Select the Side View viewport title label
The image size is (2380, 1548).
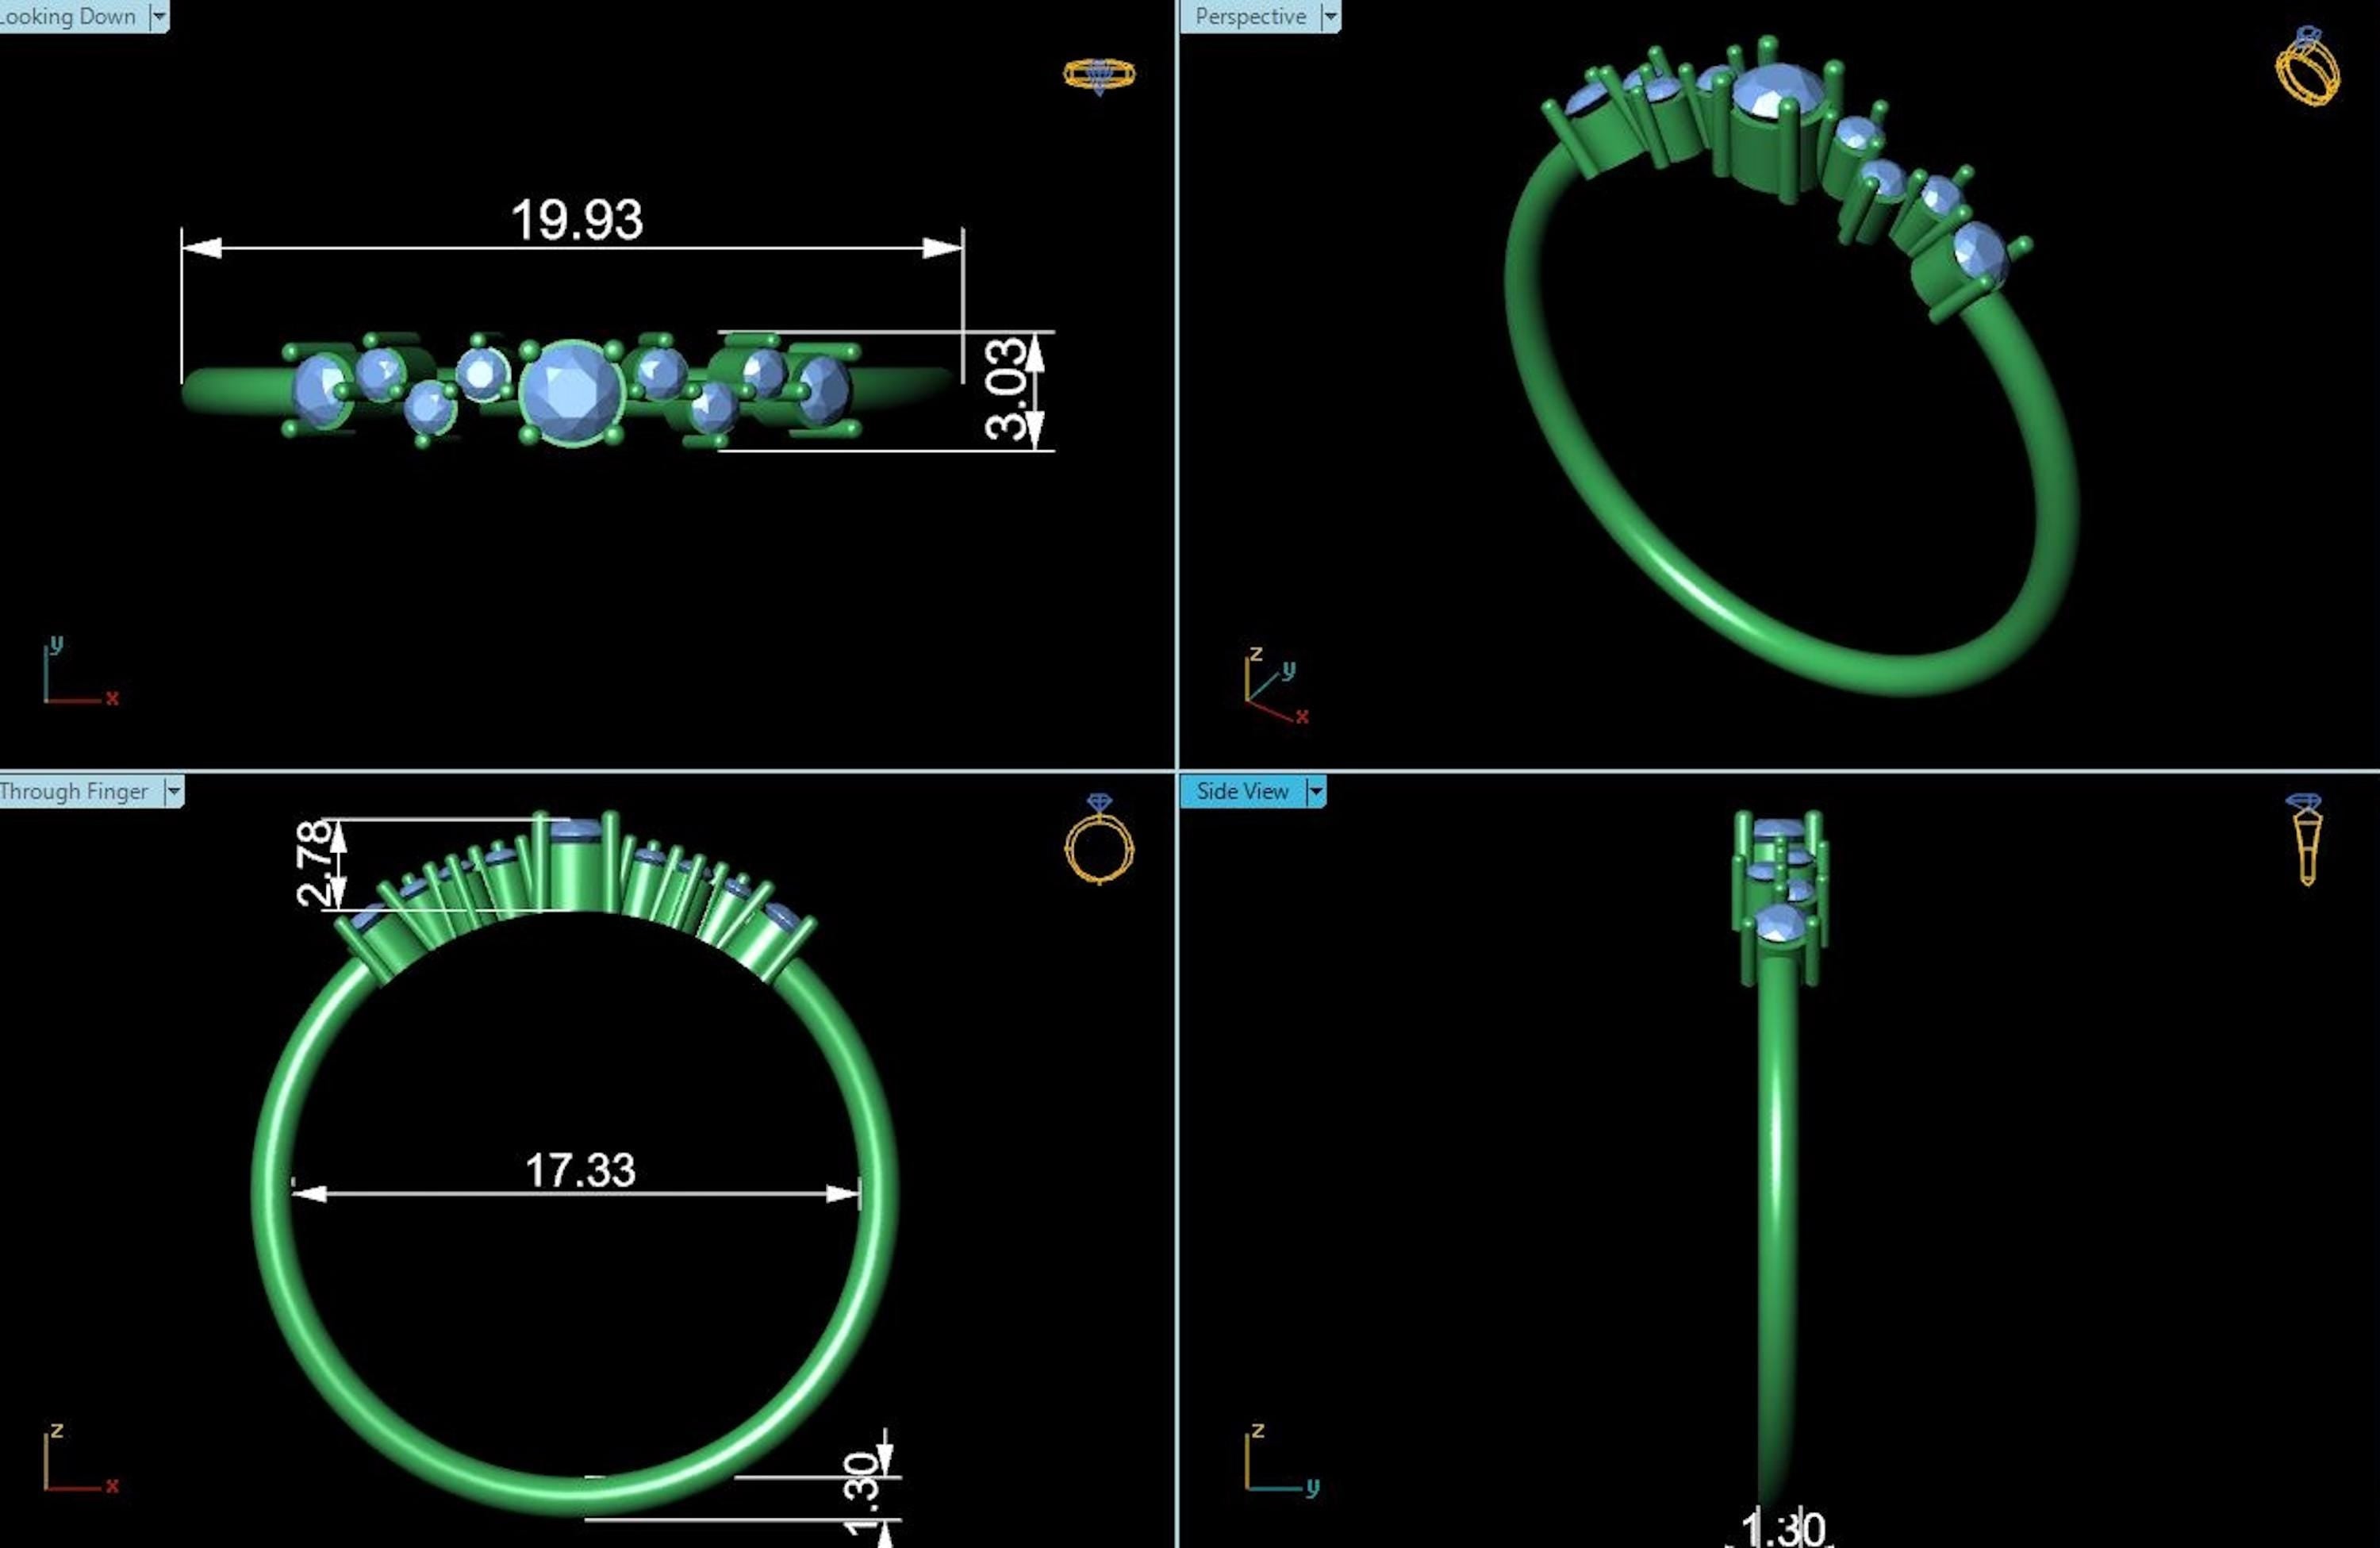click(1242, 792)
